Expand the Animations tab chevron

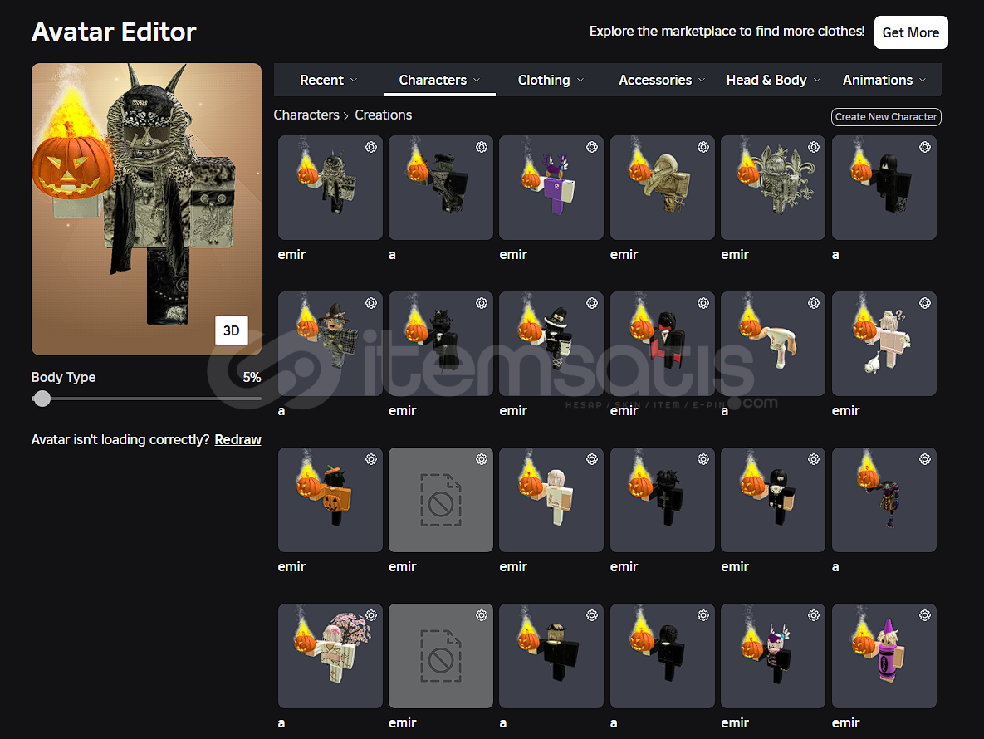tap(923, 81)
